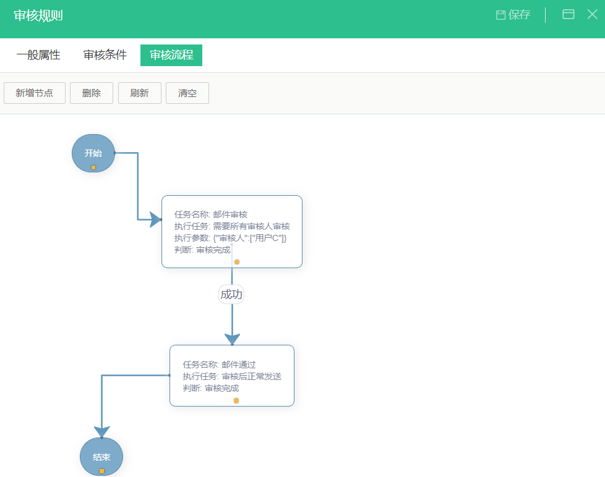Select the 结束 end node
605x477 pixels.
pos(101,457)
